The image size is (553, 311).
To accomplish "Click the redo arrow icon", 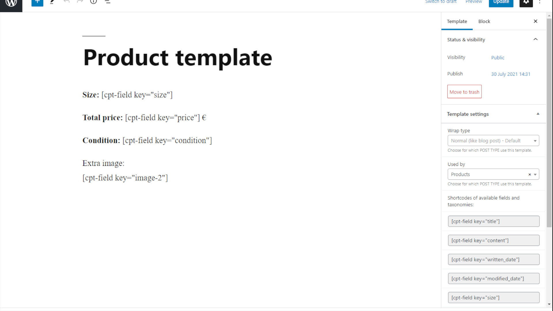I will (x=80, y=2).
